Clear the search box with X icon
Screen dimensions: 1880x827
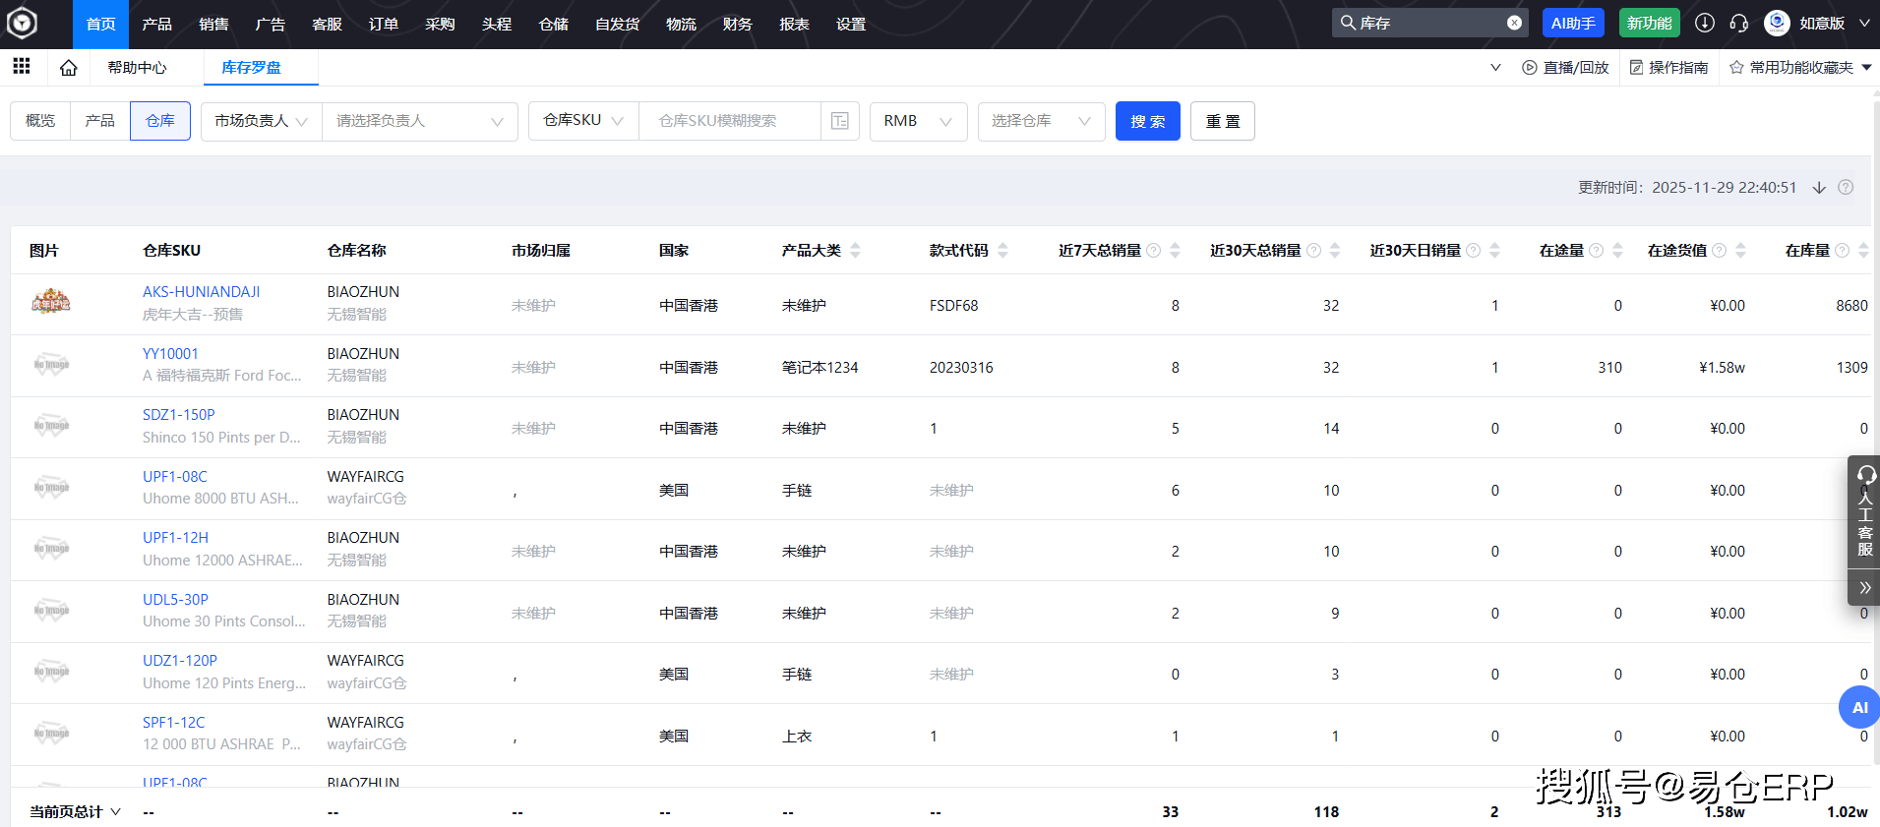1514,23
